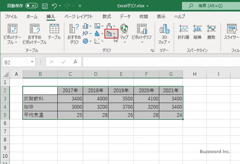Click the Select All corner triangle
This screenshot has width=240, height=164.
click(x=6, y=74)
